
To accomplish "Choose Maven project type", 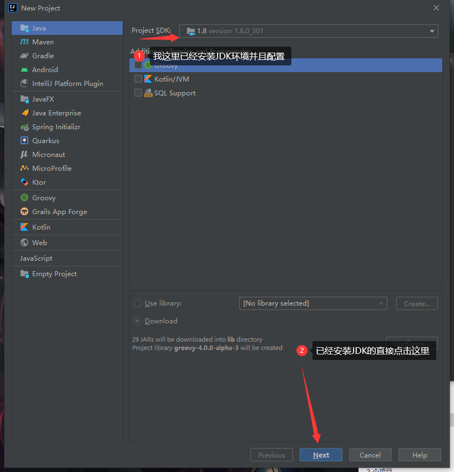I will [67, 42].
